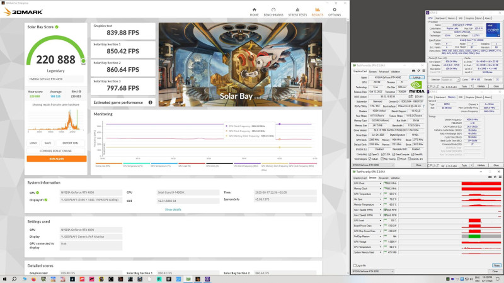Open the Hot Spot sensor dropdown in GPU-Z
Image resolution: width=504 pixels, height=283 pixels.
tap(381, 199)
